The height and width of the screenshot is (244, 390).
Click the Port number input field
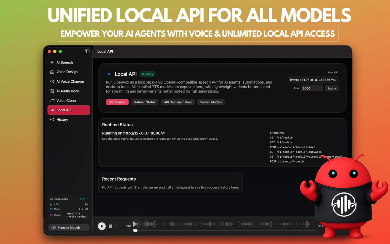(312, 88)
